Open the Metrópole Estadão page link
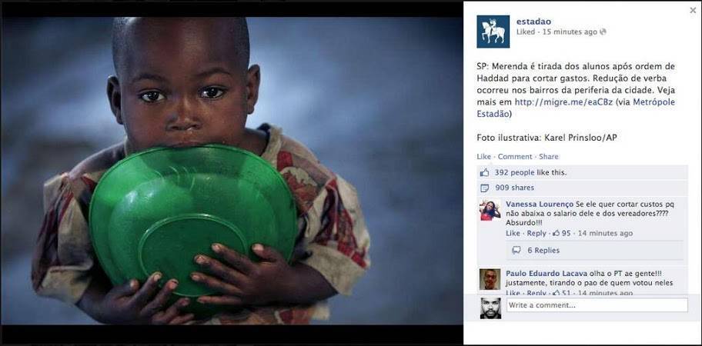 [x=576, y=108]
